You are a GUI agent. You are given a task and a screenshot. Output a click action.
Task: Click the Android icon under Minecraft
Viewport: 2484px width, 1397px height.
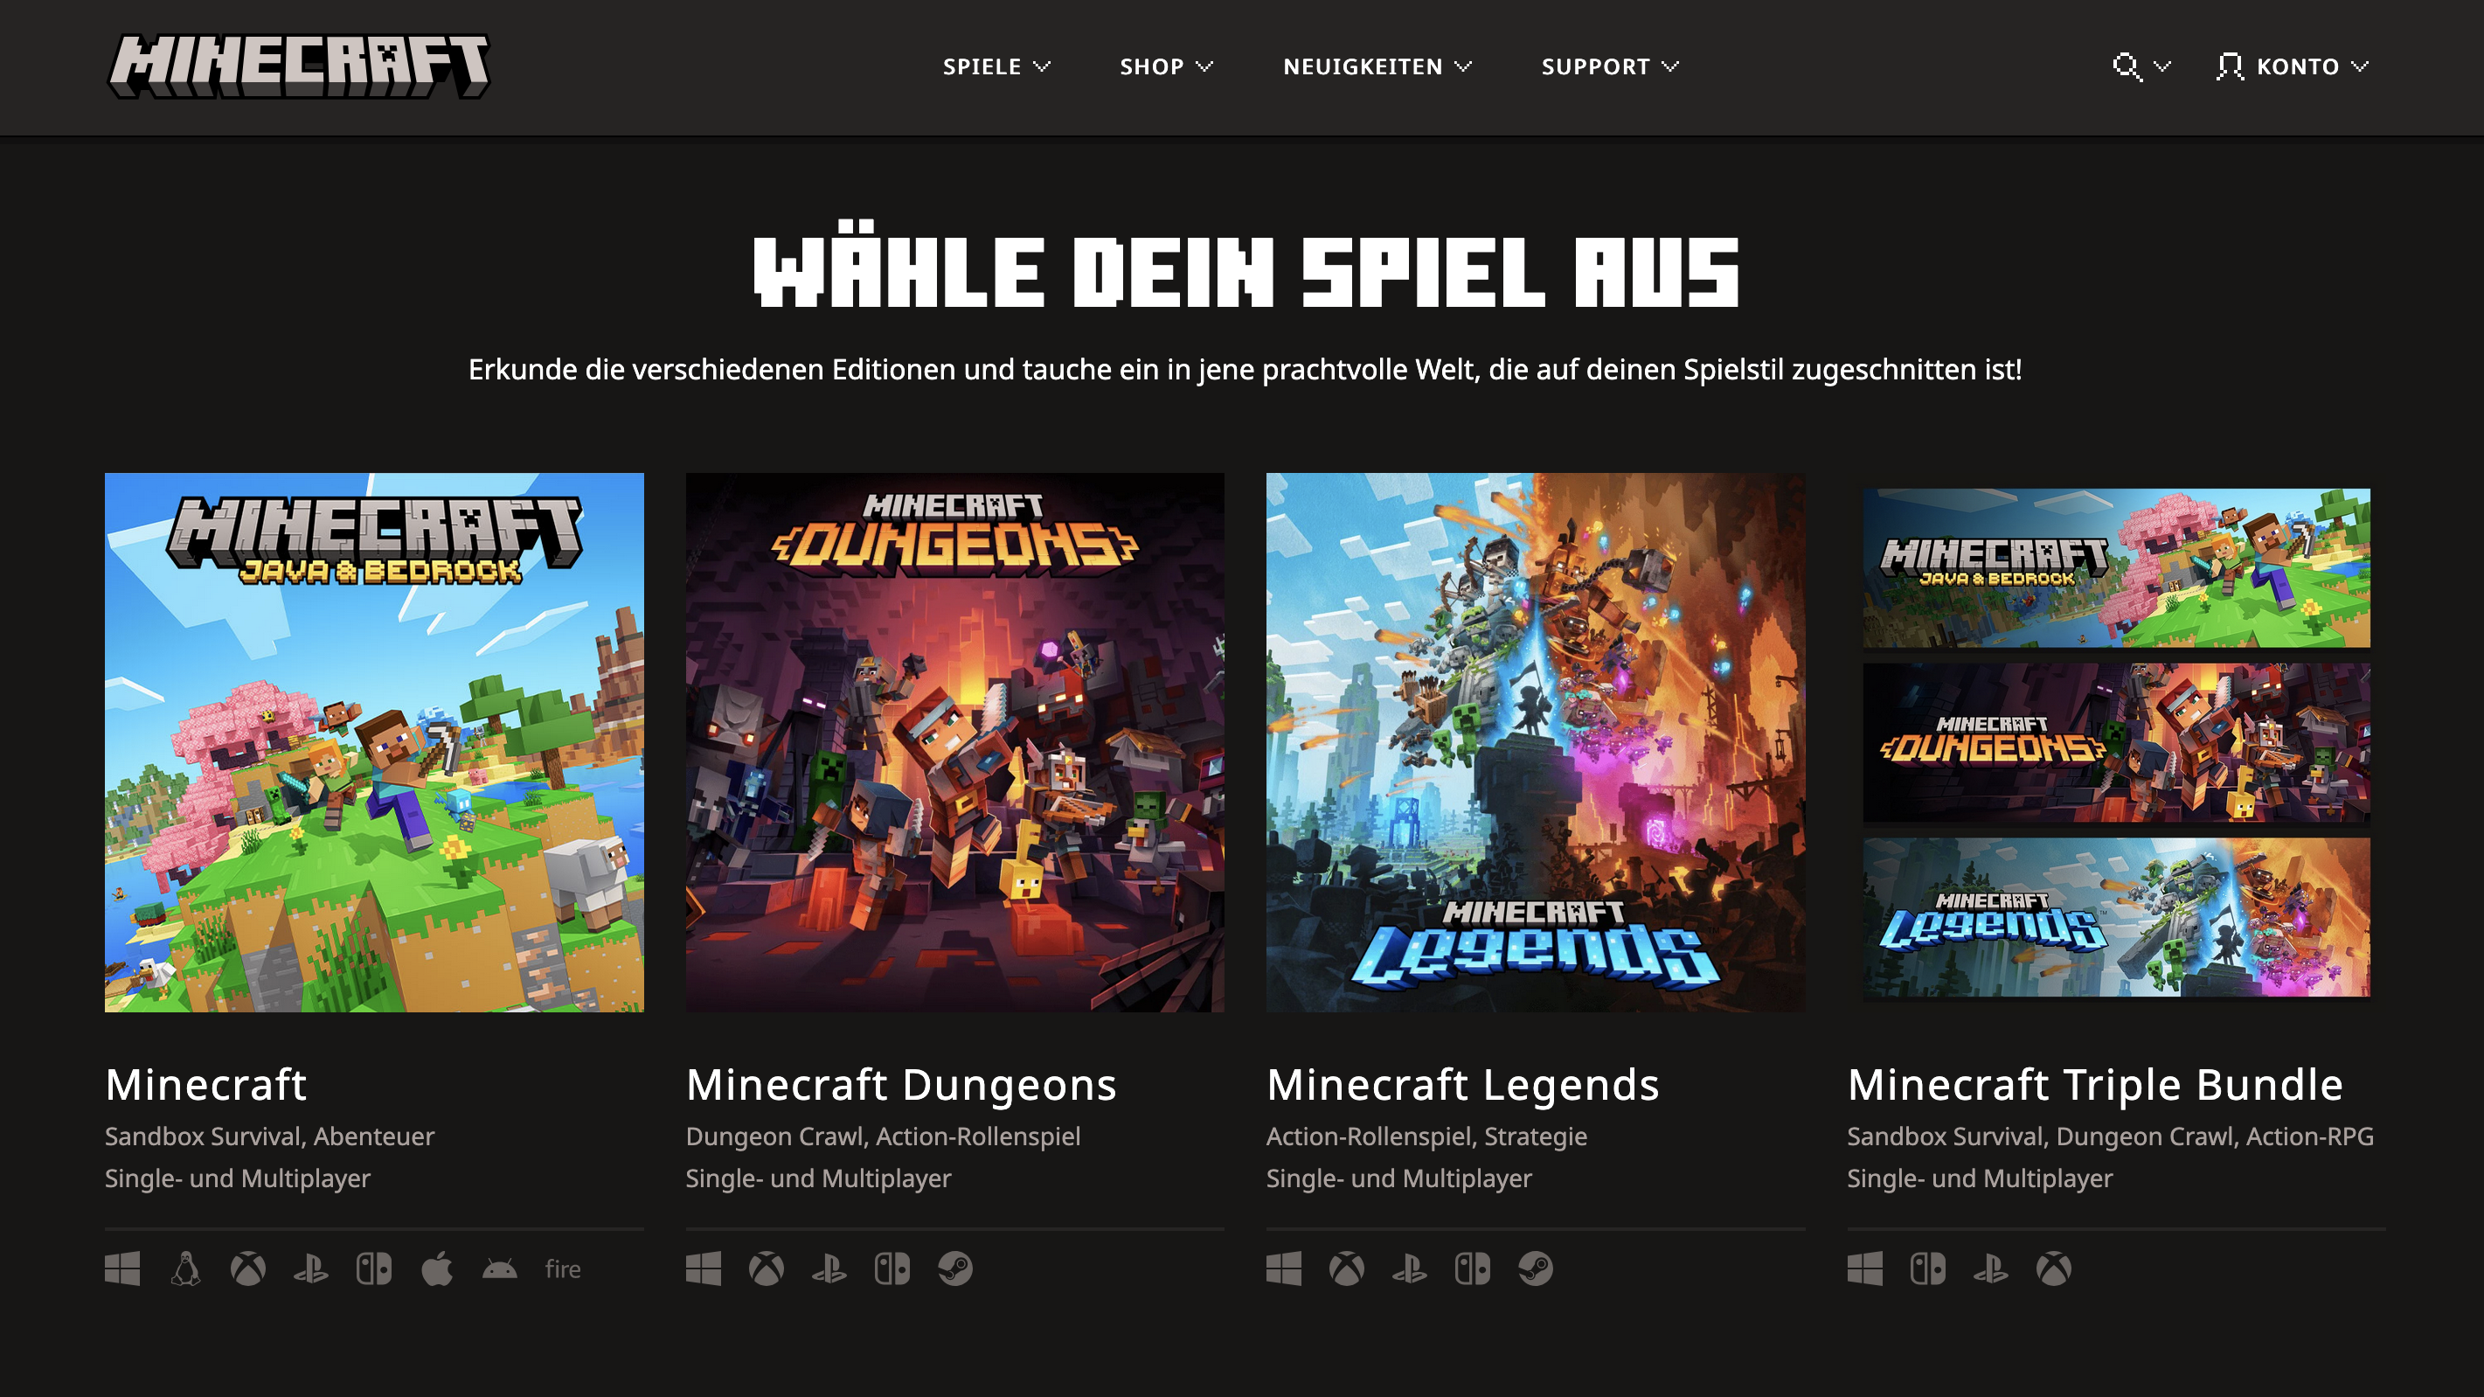(x=499, y=1268)
